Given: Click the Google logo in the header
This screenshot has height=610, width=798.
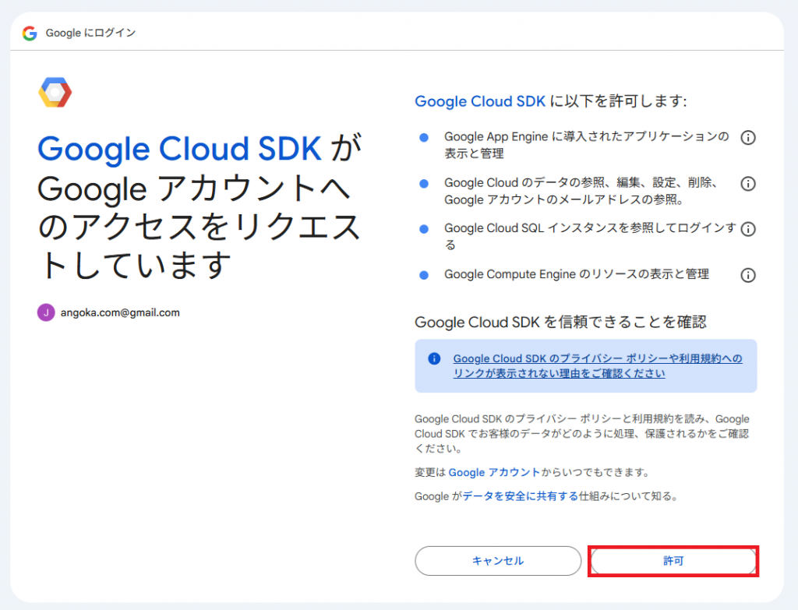Looking at the screenshot, I should [30, 33].
